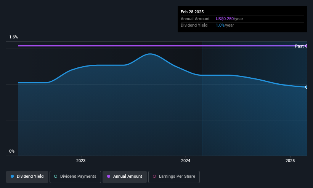The height and width of the screenshot is (188, 313).
Task: Click the US$0.250/year annual amount value
Action: click(x=230, y=19)
